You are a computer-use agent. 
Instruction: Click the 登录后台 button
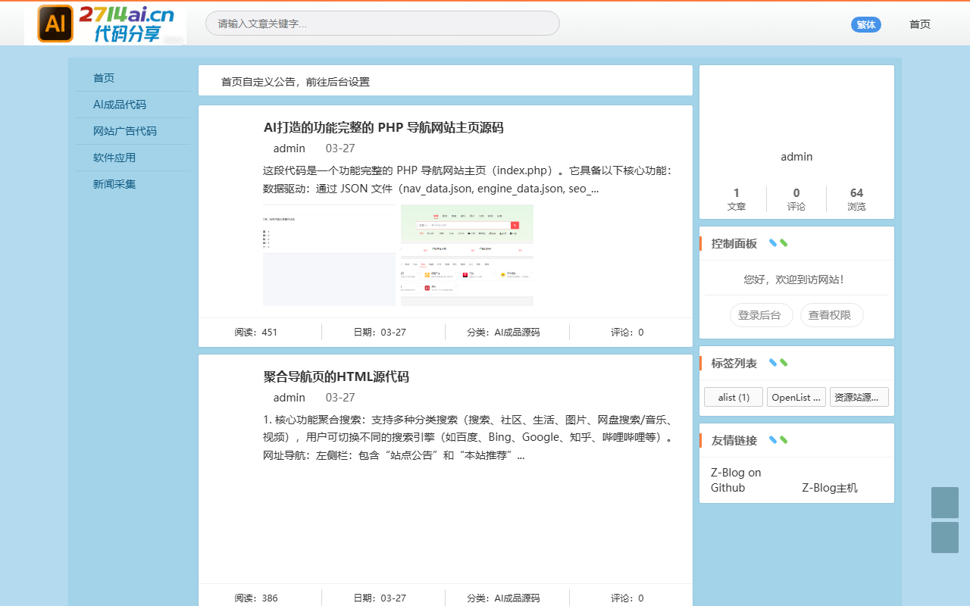[x=761, y=315]
